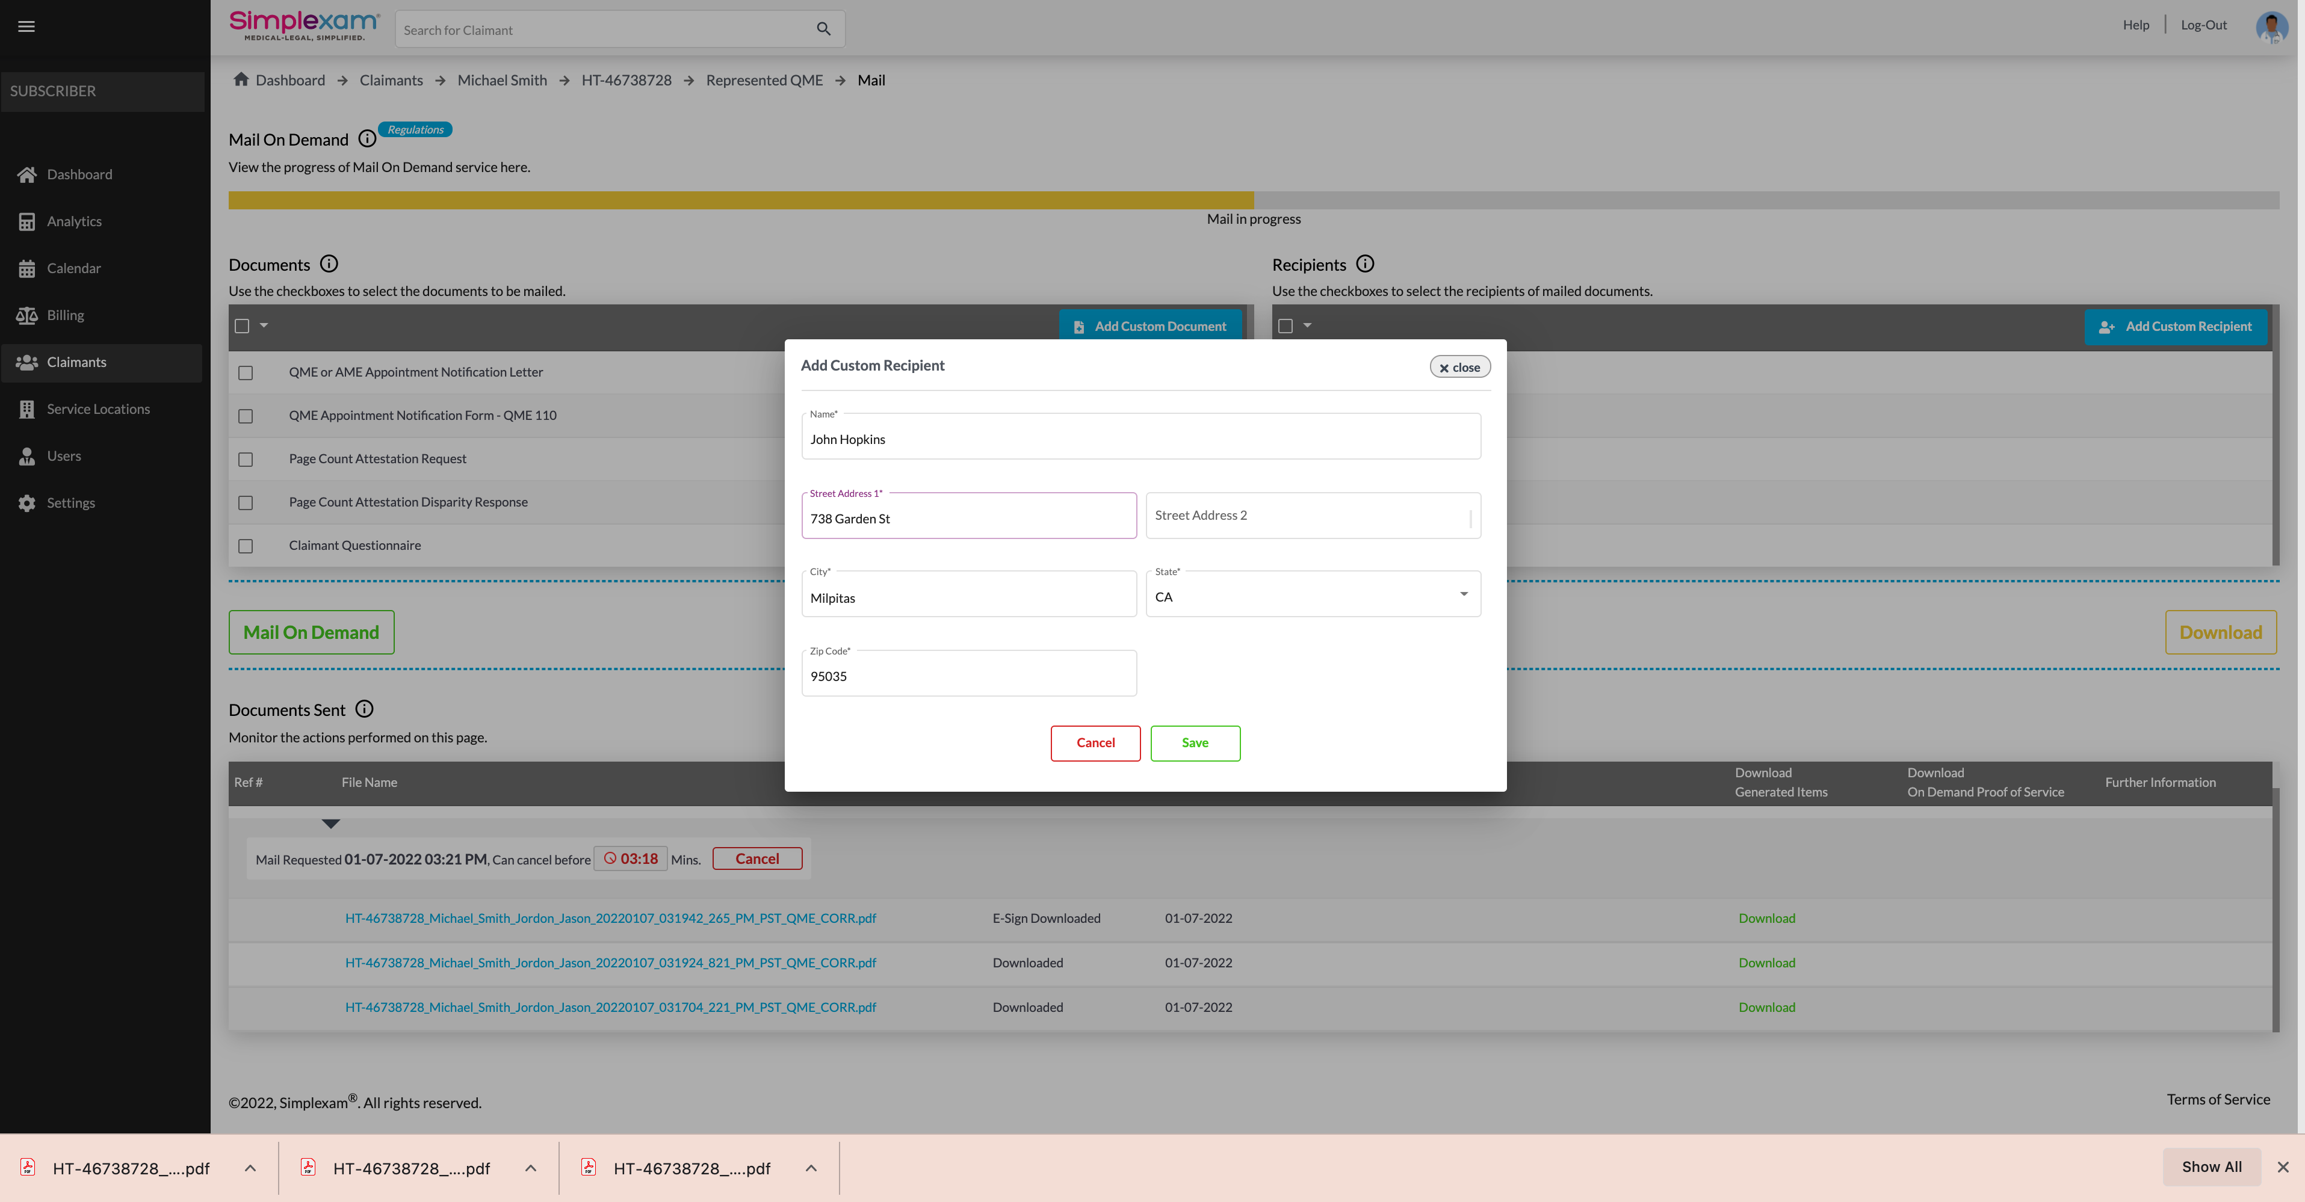2305x1202 pixels.
Task: Open the hamburger menu icon
Action: 26,26
